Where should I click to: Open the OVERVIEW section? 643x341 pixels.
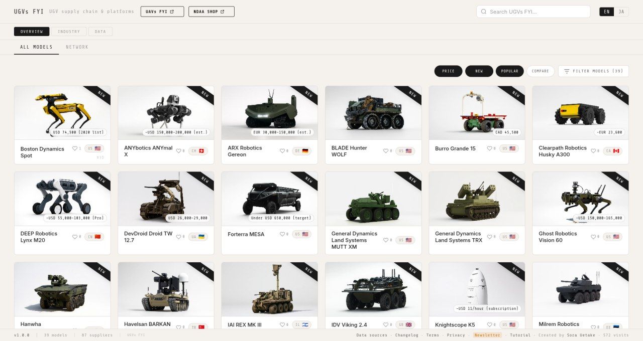click(32, 32)
